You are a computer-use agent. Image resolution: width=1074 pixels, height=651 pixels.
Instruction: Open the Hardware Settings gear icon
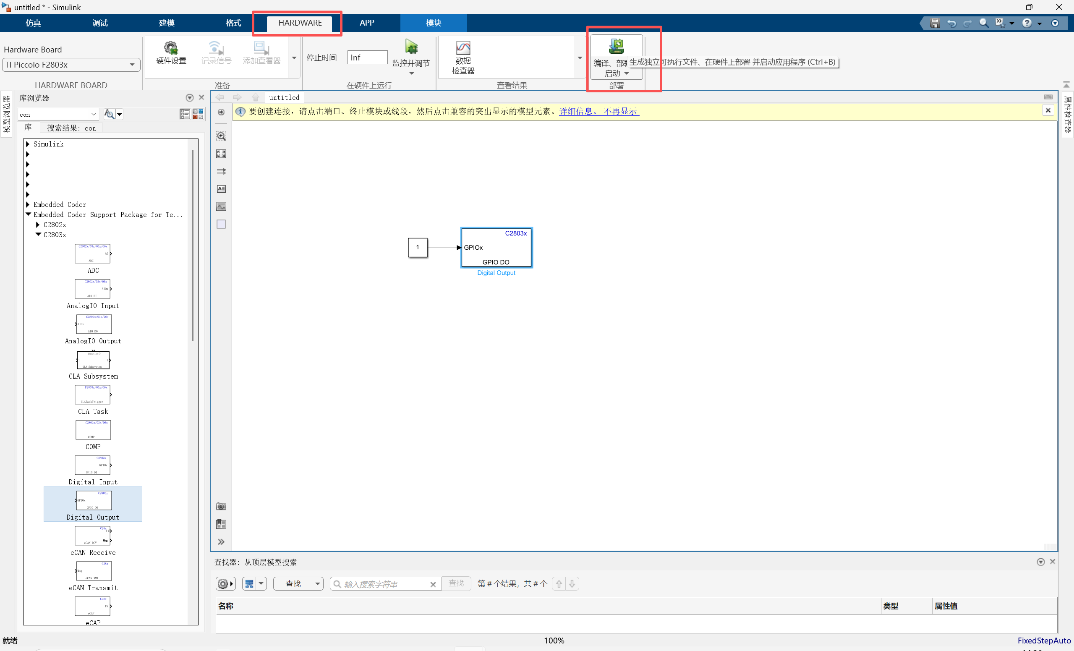pos(171,48)
